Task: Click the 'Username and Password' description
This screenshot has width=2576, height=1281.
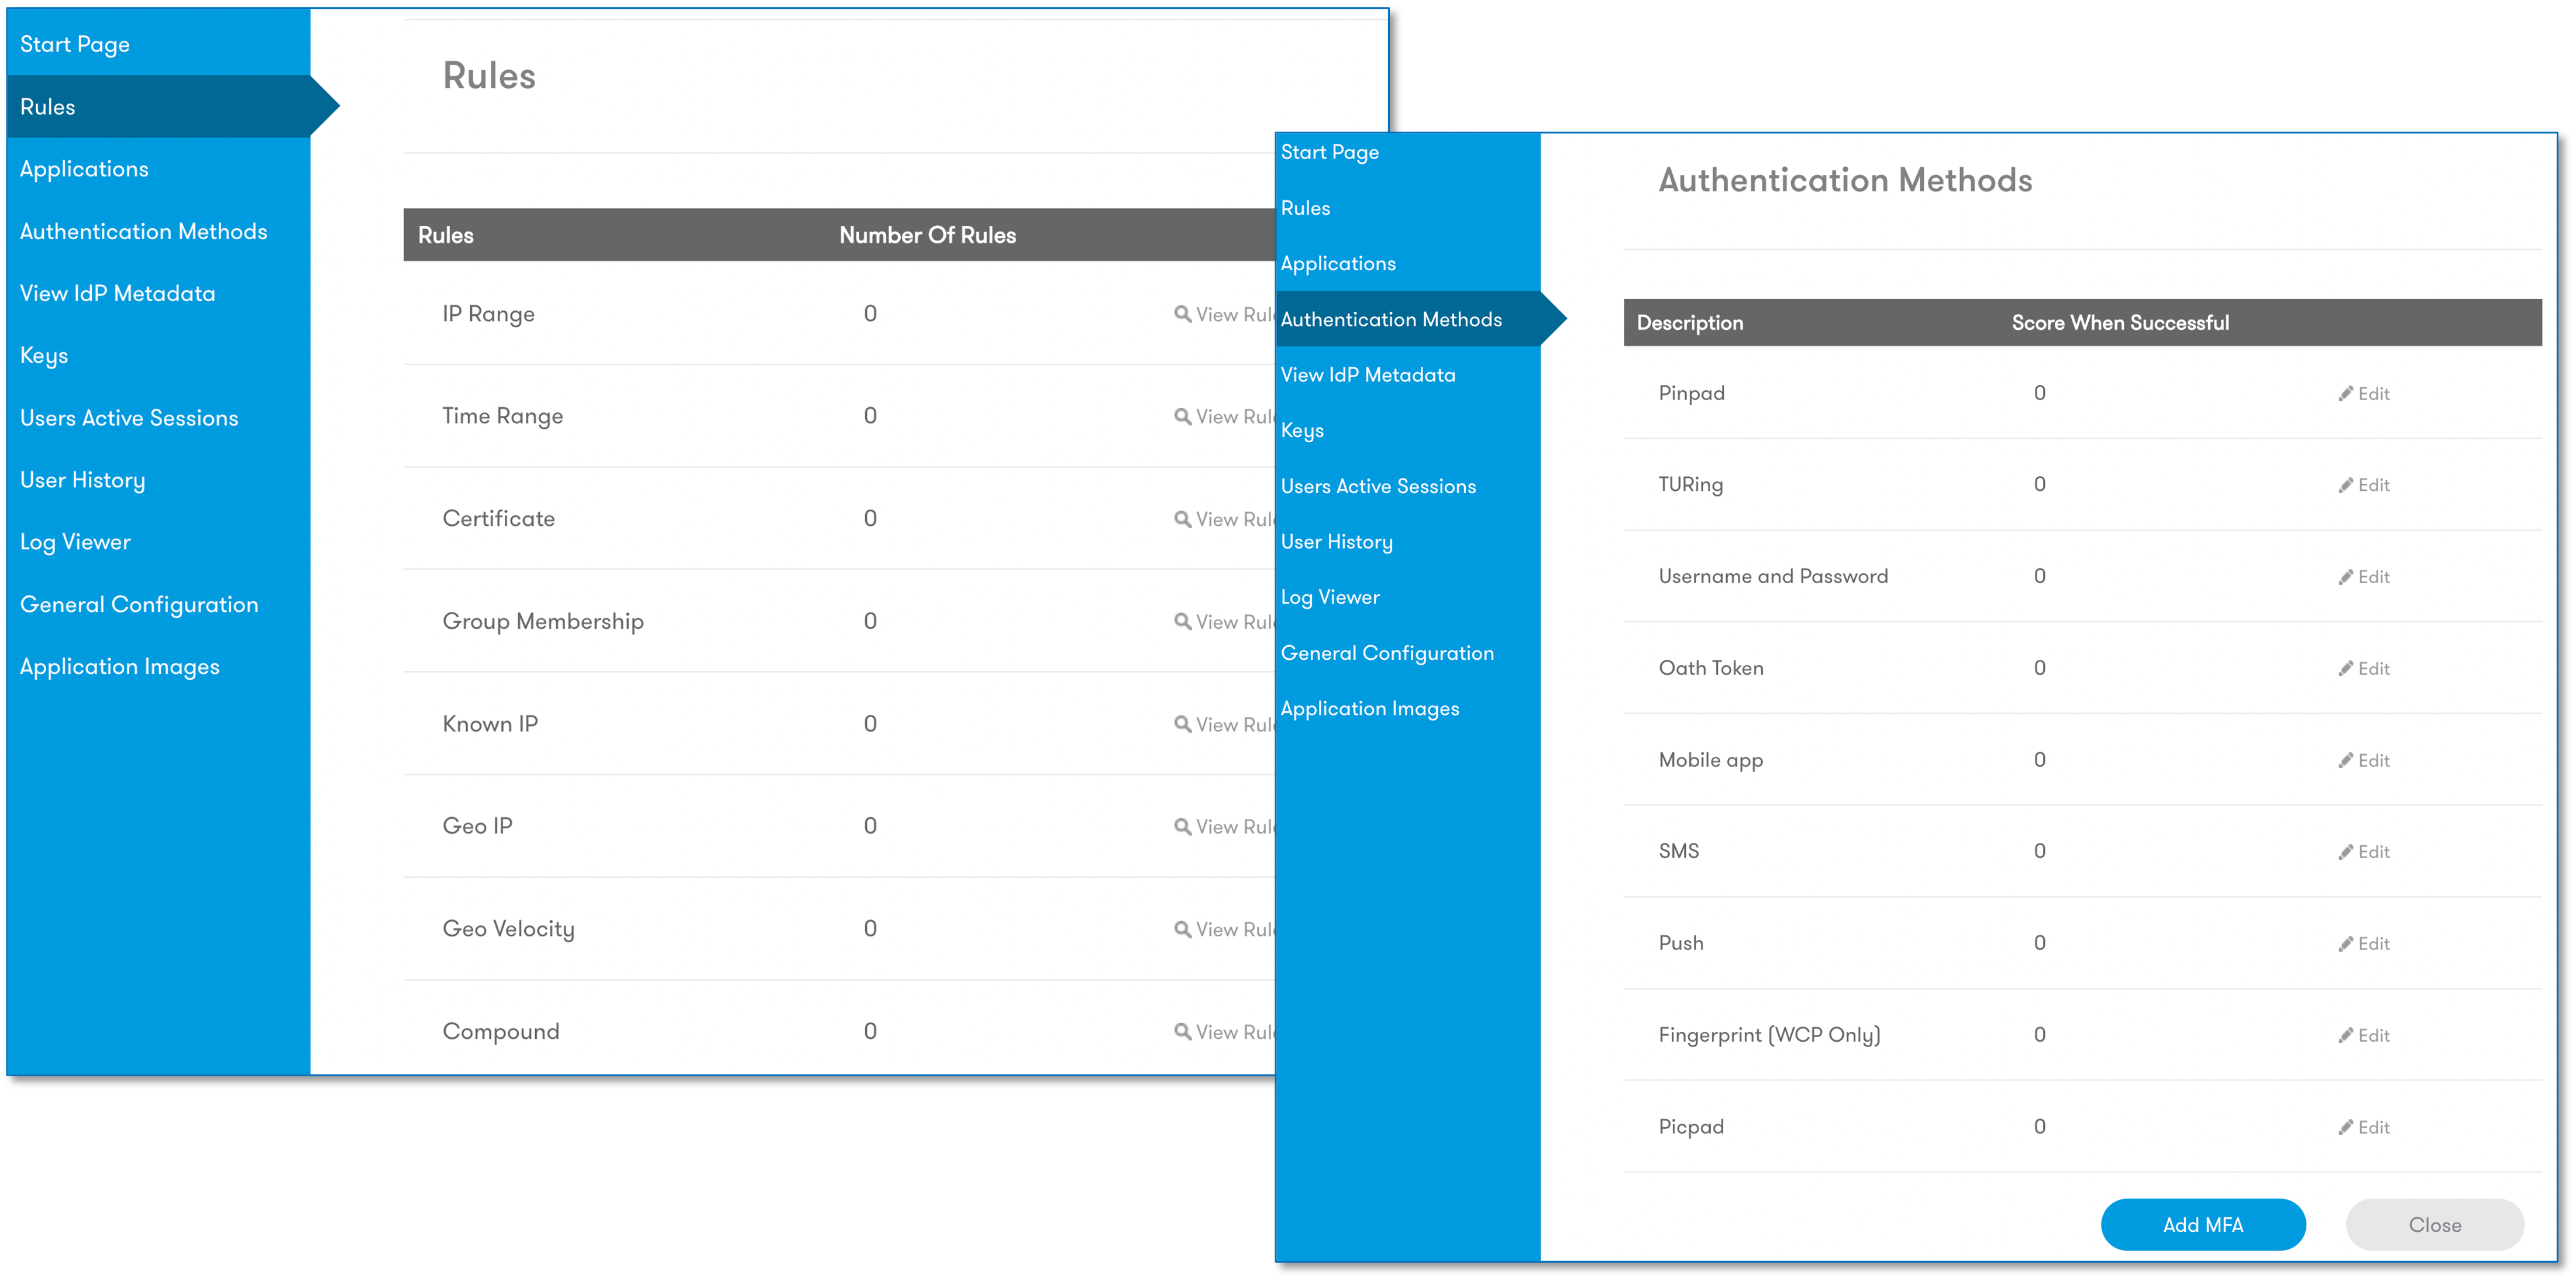Action: (x=1773, y=576)
